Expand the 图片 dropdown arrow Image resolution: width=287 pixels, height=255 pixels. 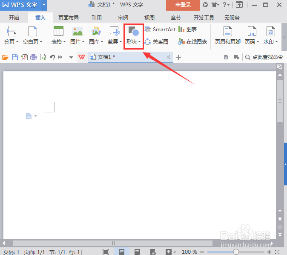pyautogui.click(x=83, y=42)
